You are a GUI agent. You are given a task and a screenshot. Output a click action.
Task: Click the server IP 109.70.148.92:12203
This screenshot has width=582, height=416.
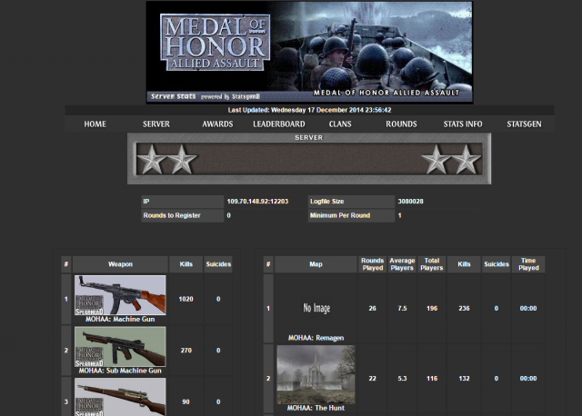257,202
